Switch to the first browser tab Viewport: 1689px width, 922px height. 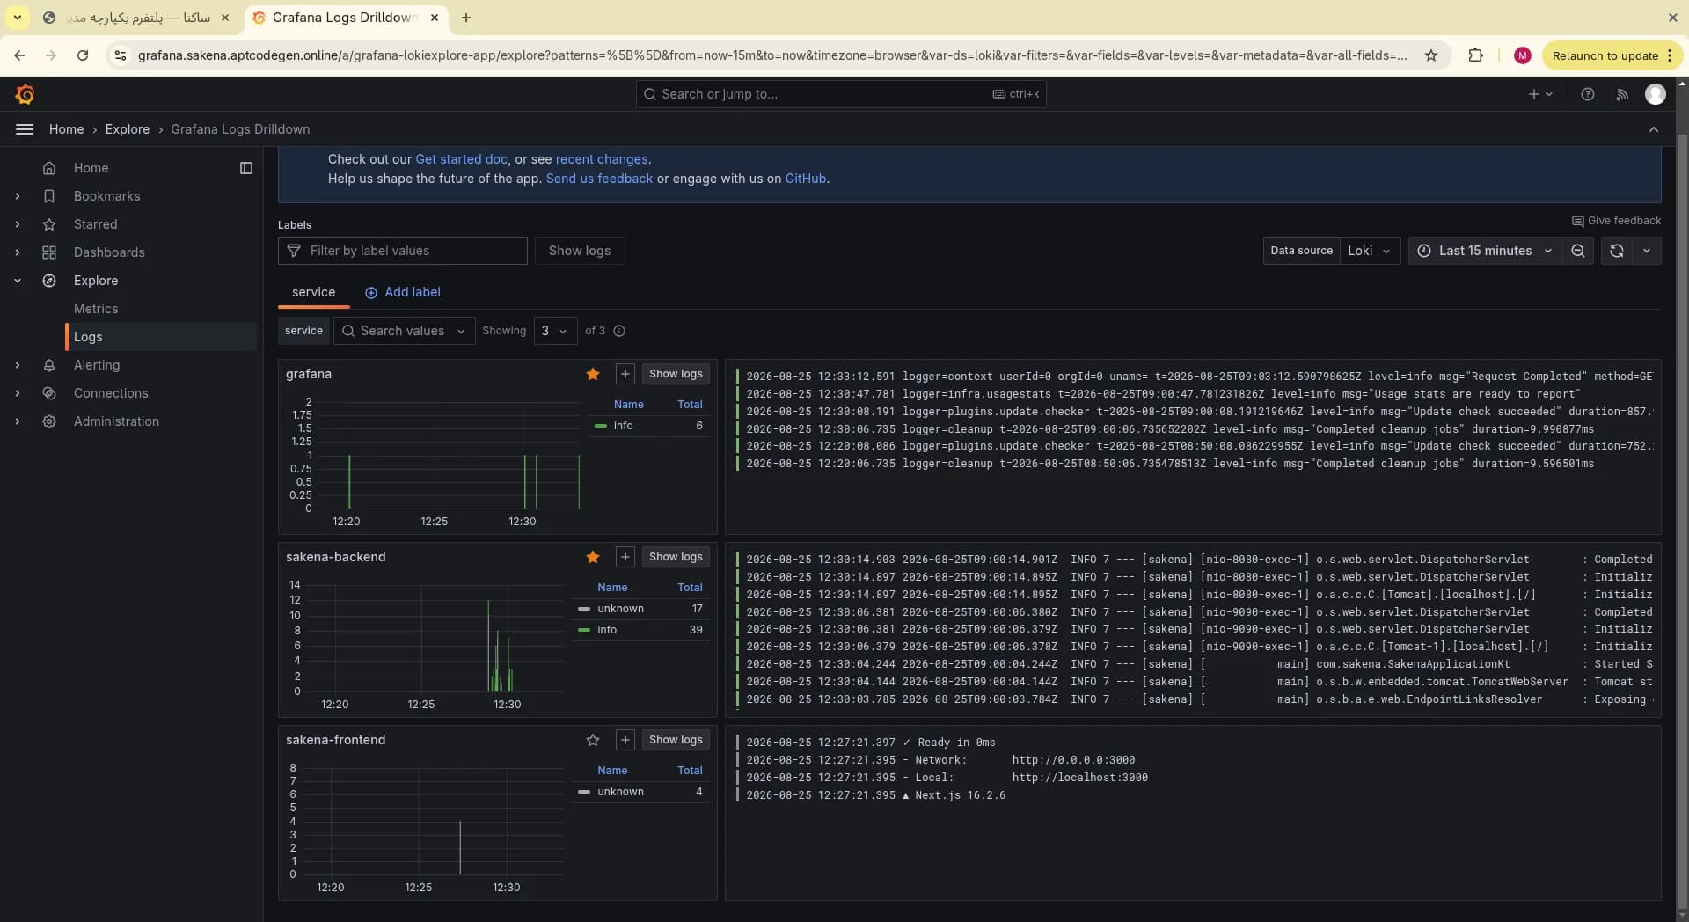(x=136, y=18)
